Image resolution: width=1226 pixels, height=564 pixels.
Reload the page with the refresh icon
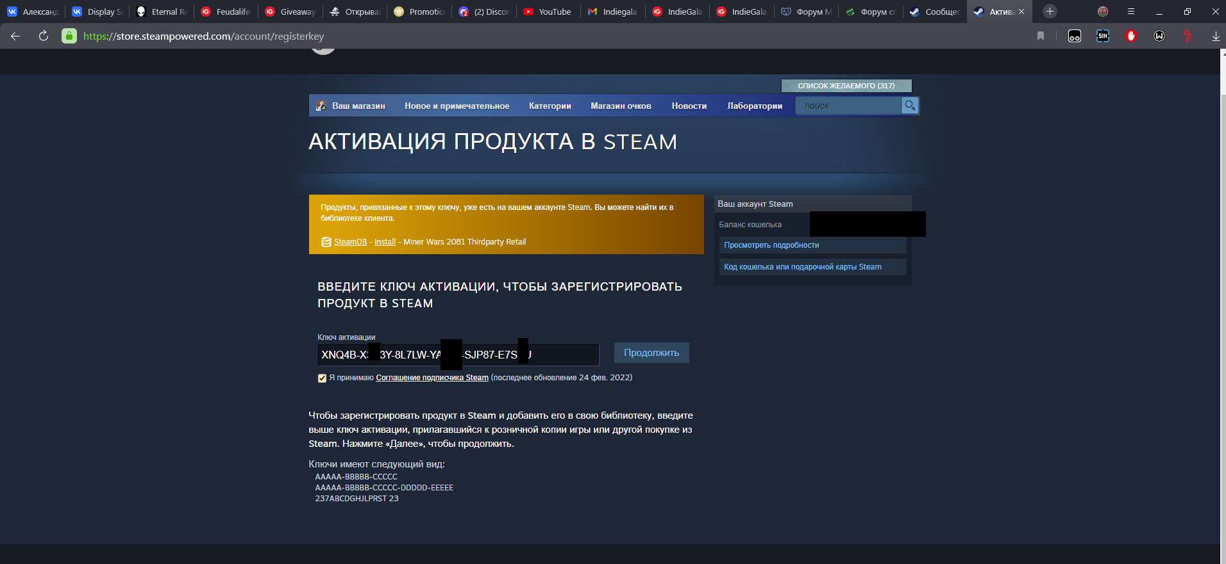pos(44,36)
